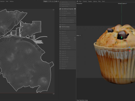Click the round icon right of the lock
Viewport: 135px width, 101px height.
tap(56, 1)
